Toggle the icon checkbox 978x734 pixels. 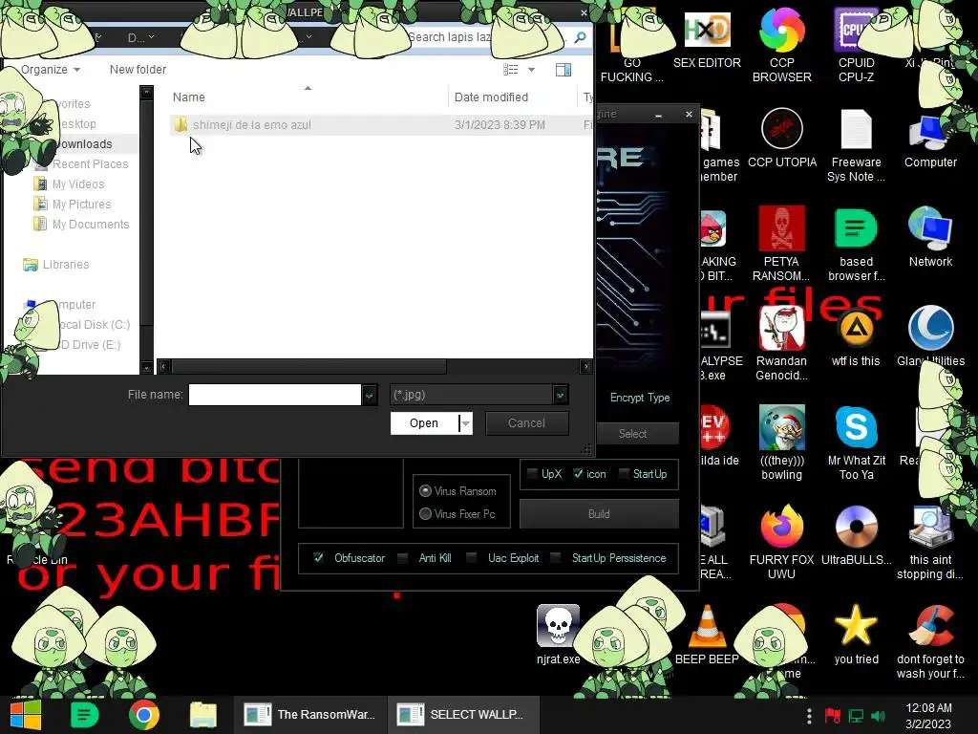click(578, 474)
